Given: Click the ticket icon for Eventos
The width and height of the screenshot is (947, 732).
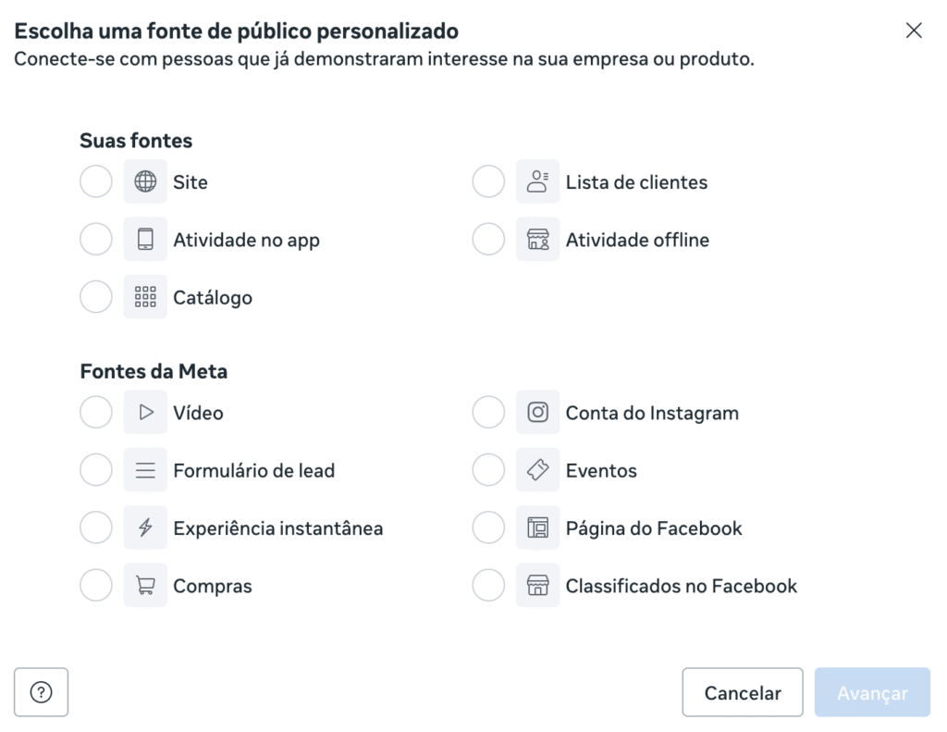Looking at the screenshot, I should [537, 470].
